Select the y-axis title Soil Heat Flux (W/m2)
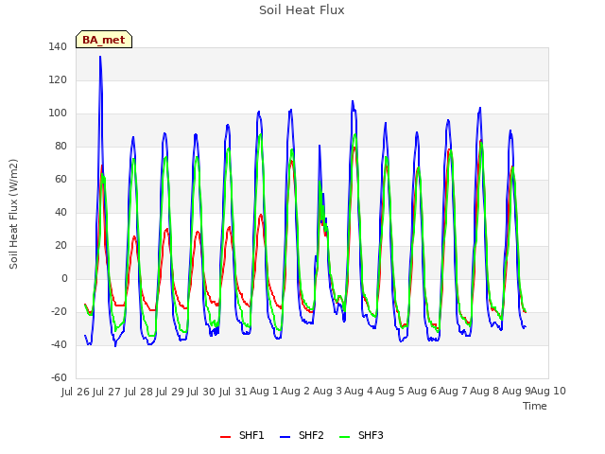The height and width of the screenshot is (454, 605). (13, 214)
